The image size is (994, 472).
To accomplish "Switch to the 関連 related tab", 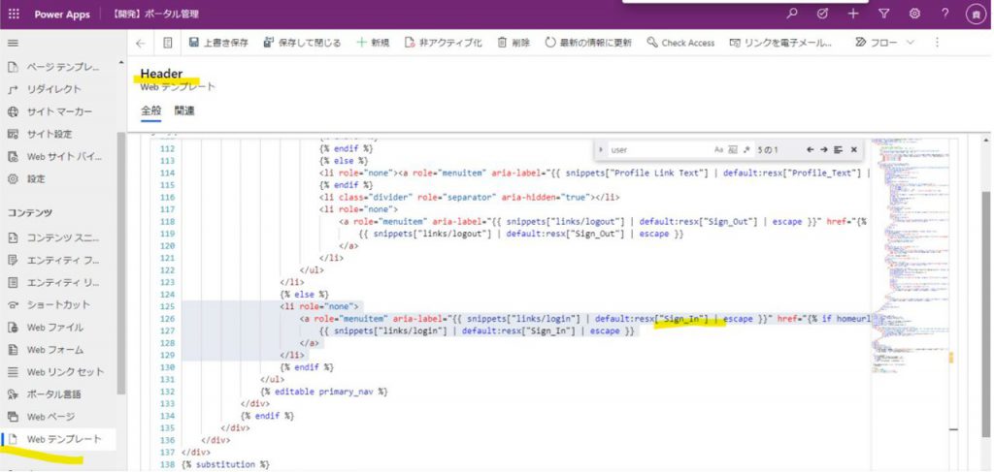I will pos(184,111).
